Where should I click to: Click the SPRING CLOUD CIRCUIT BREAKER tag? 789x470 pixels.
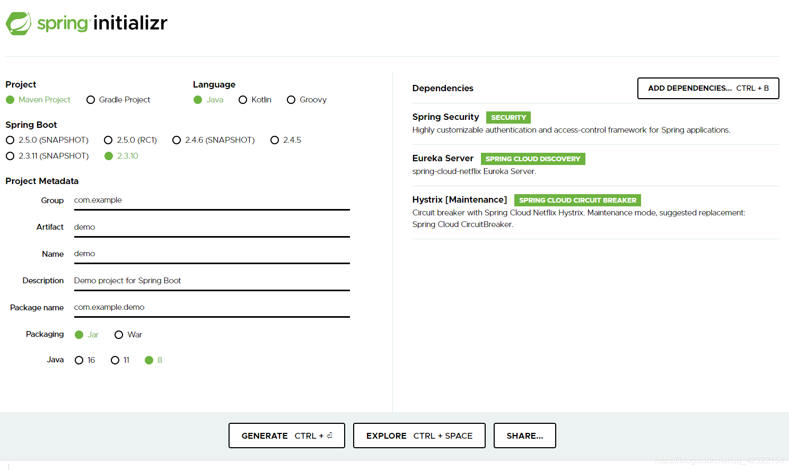coord(578,201)
